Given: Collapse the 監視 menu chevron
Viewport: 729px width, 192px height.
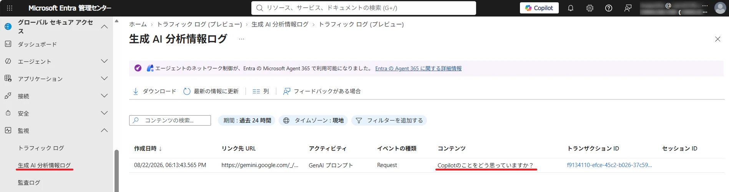Looking at the screenshot, I should point(104,130).
